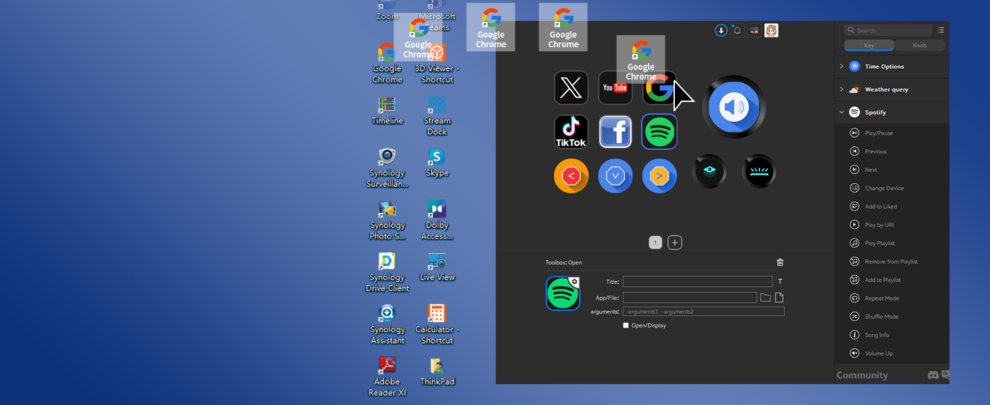
Task: Open the Discord community icon
Action: click(933, 375)
